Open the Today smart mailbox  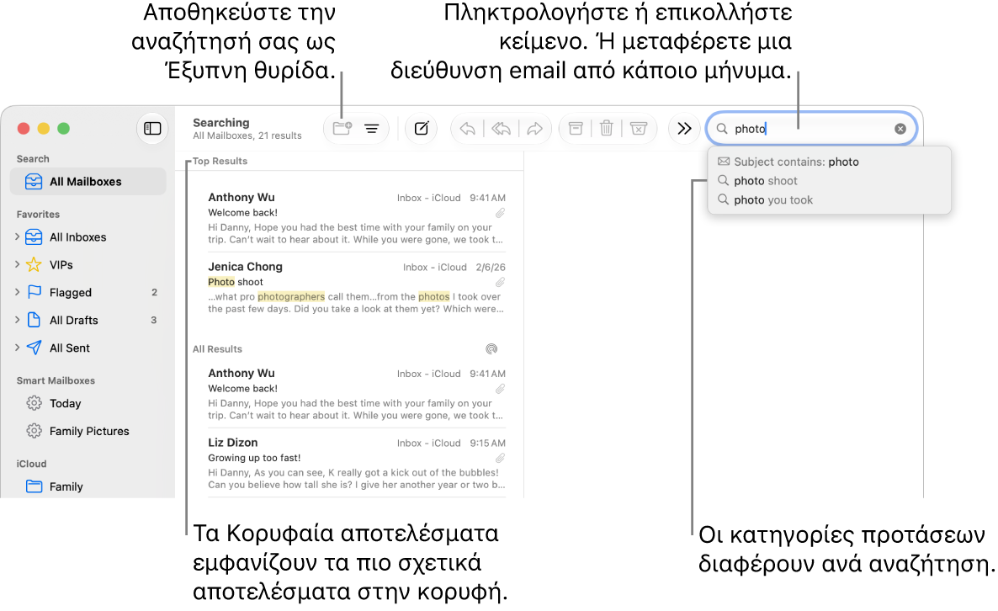pyautogui.click(x=65, y=403)
